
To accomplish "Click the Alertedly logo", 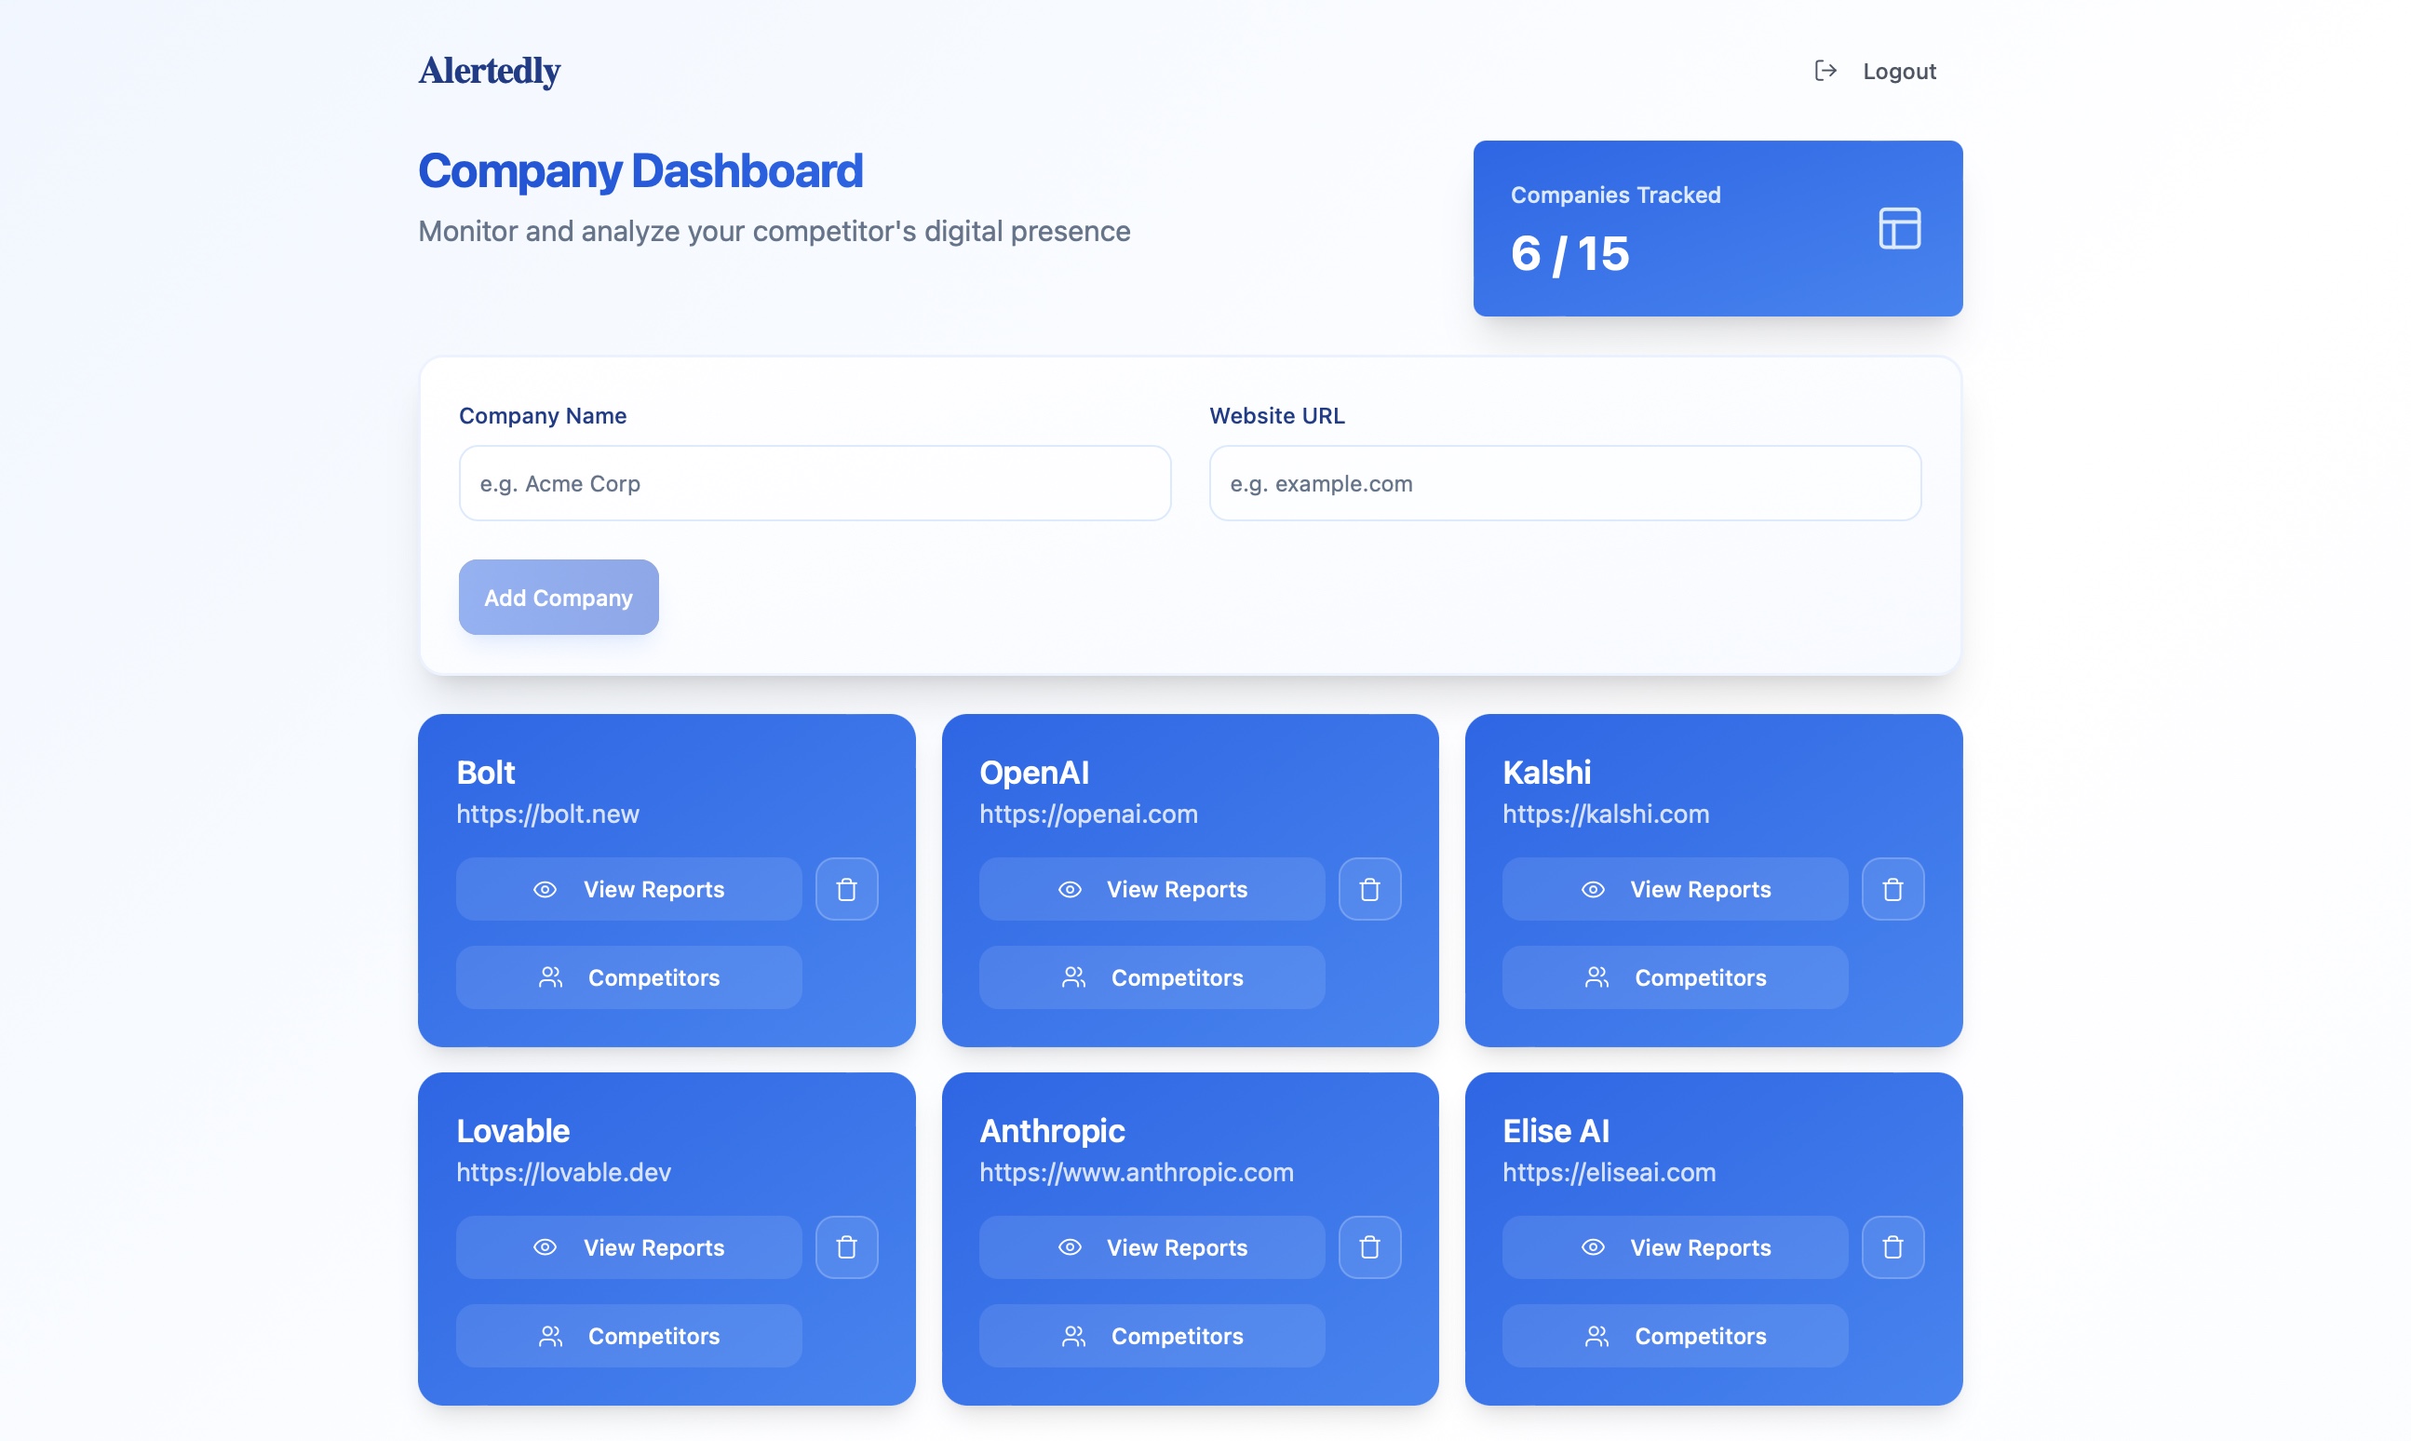I will 489,71.
